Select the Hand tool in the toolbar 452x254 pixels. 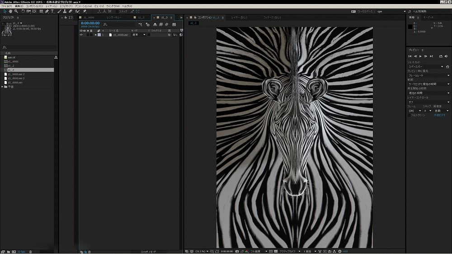[x=10, y=11]
